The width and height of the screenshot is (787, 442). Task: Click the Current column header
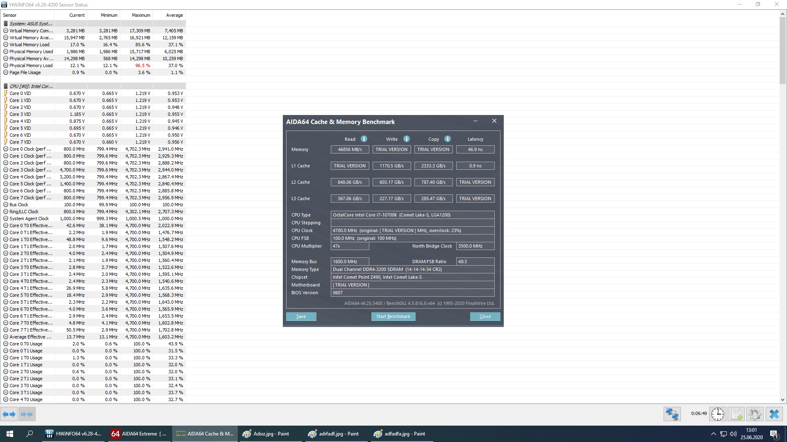coord(71,15)
